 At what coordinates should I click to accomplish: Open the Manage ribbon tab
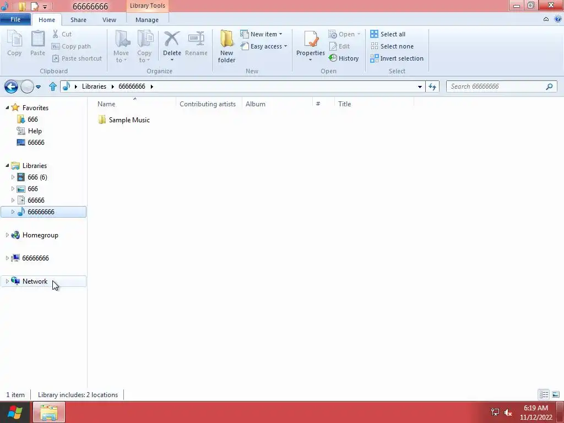pyautogui.click(x=147, y=20)
